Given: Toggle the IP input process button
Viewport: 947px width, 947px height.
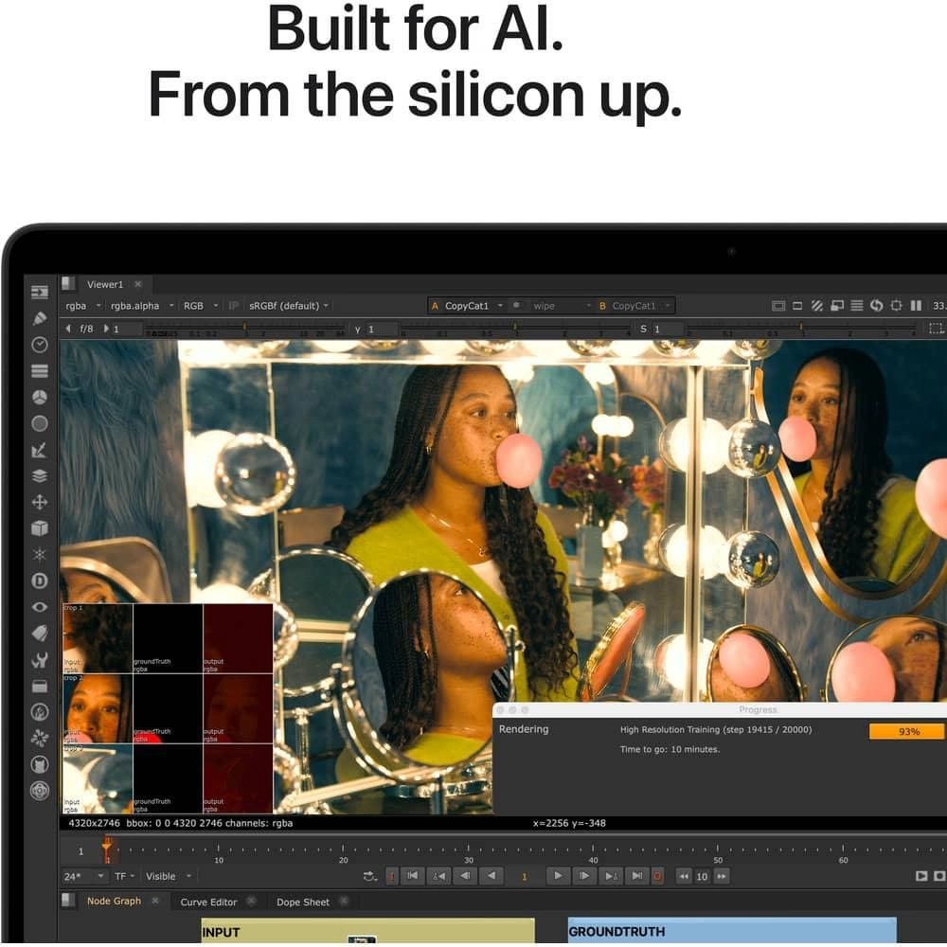Looking at the screenshot, I should pos(234,306).
